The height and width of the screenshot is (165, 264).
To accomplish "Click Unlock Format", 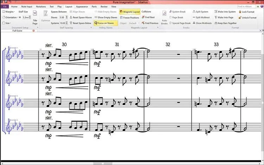I will click(247, 18).
